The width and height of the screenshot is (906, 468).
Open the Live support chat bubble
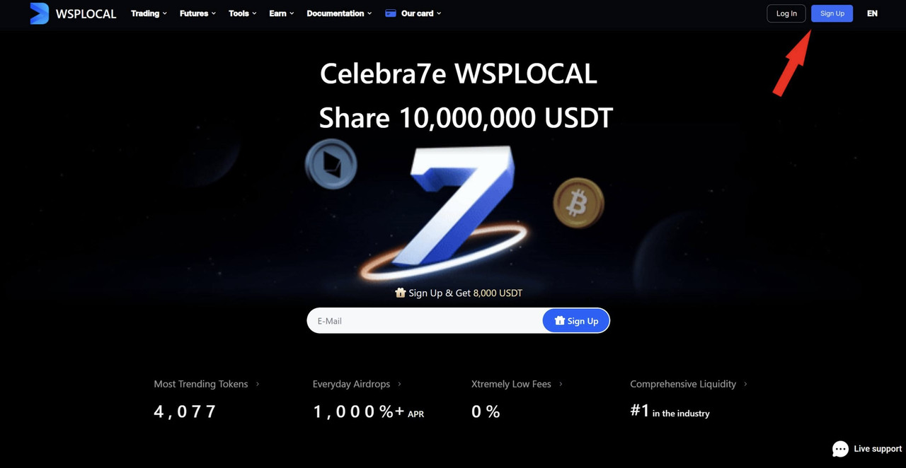pyautogui.click(x=840, y=449)
